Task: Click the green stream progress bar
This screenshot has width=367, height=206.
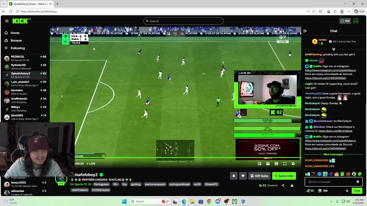Action: point(188,157)
